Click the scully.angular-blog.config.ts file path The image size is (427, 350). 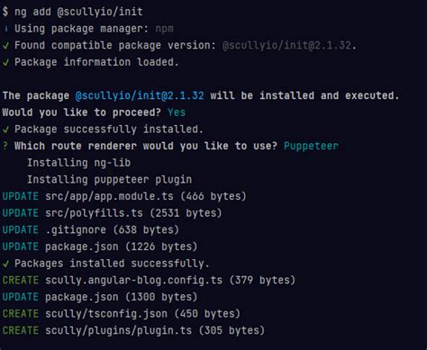click(x=134, y=281)
